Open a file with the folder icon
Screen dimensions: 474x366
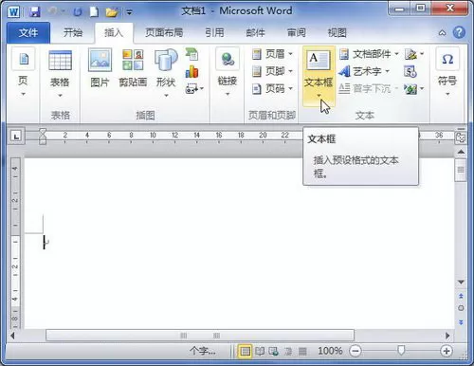coord(112,12)
